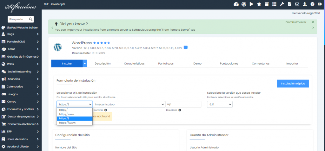The image size is (325, 151).
Task: Open help question mark icon
Action: point(312,4)
